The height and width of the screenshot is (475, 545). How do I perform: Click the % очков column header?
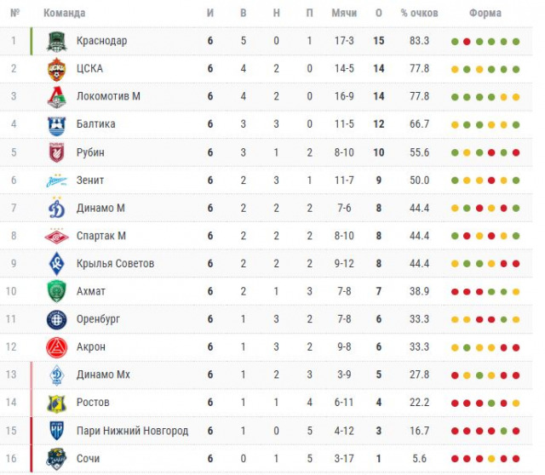418,14
